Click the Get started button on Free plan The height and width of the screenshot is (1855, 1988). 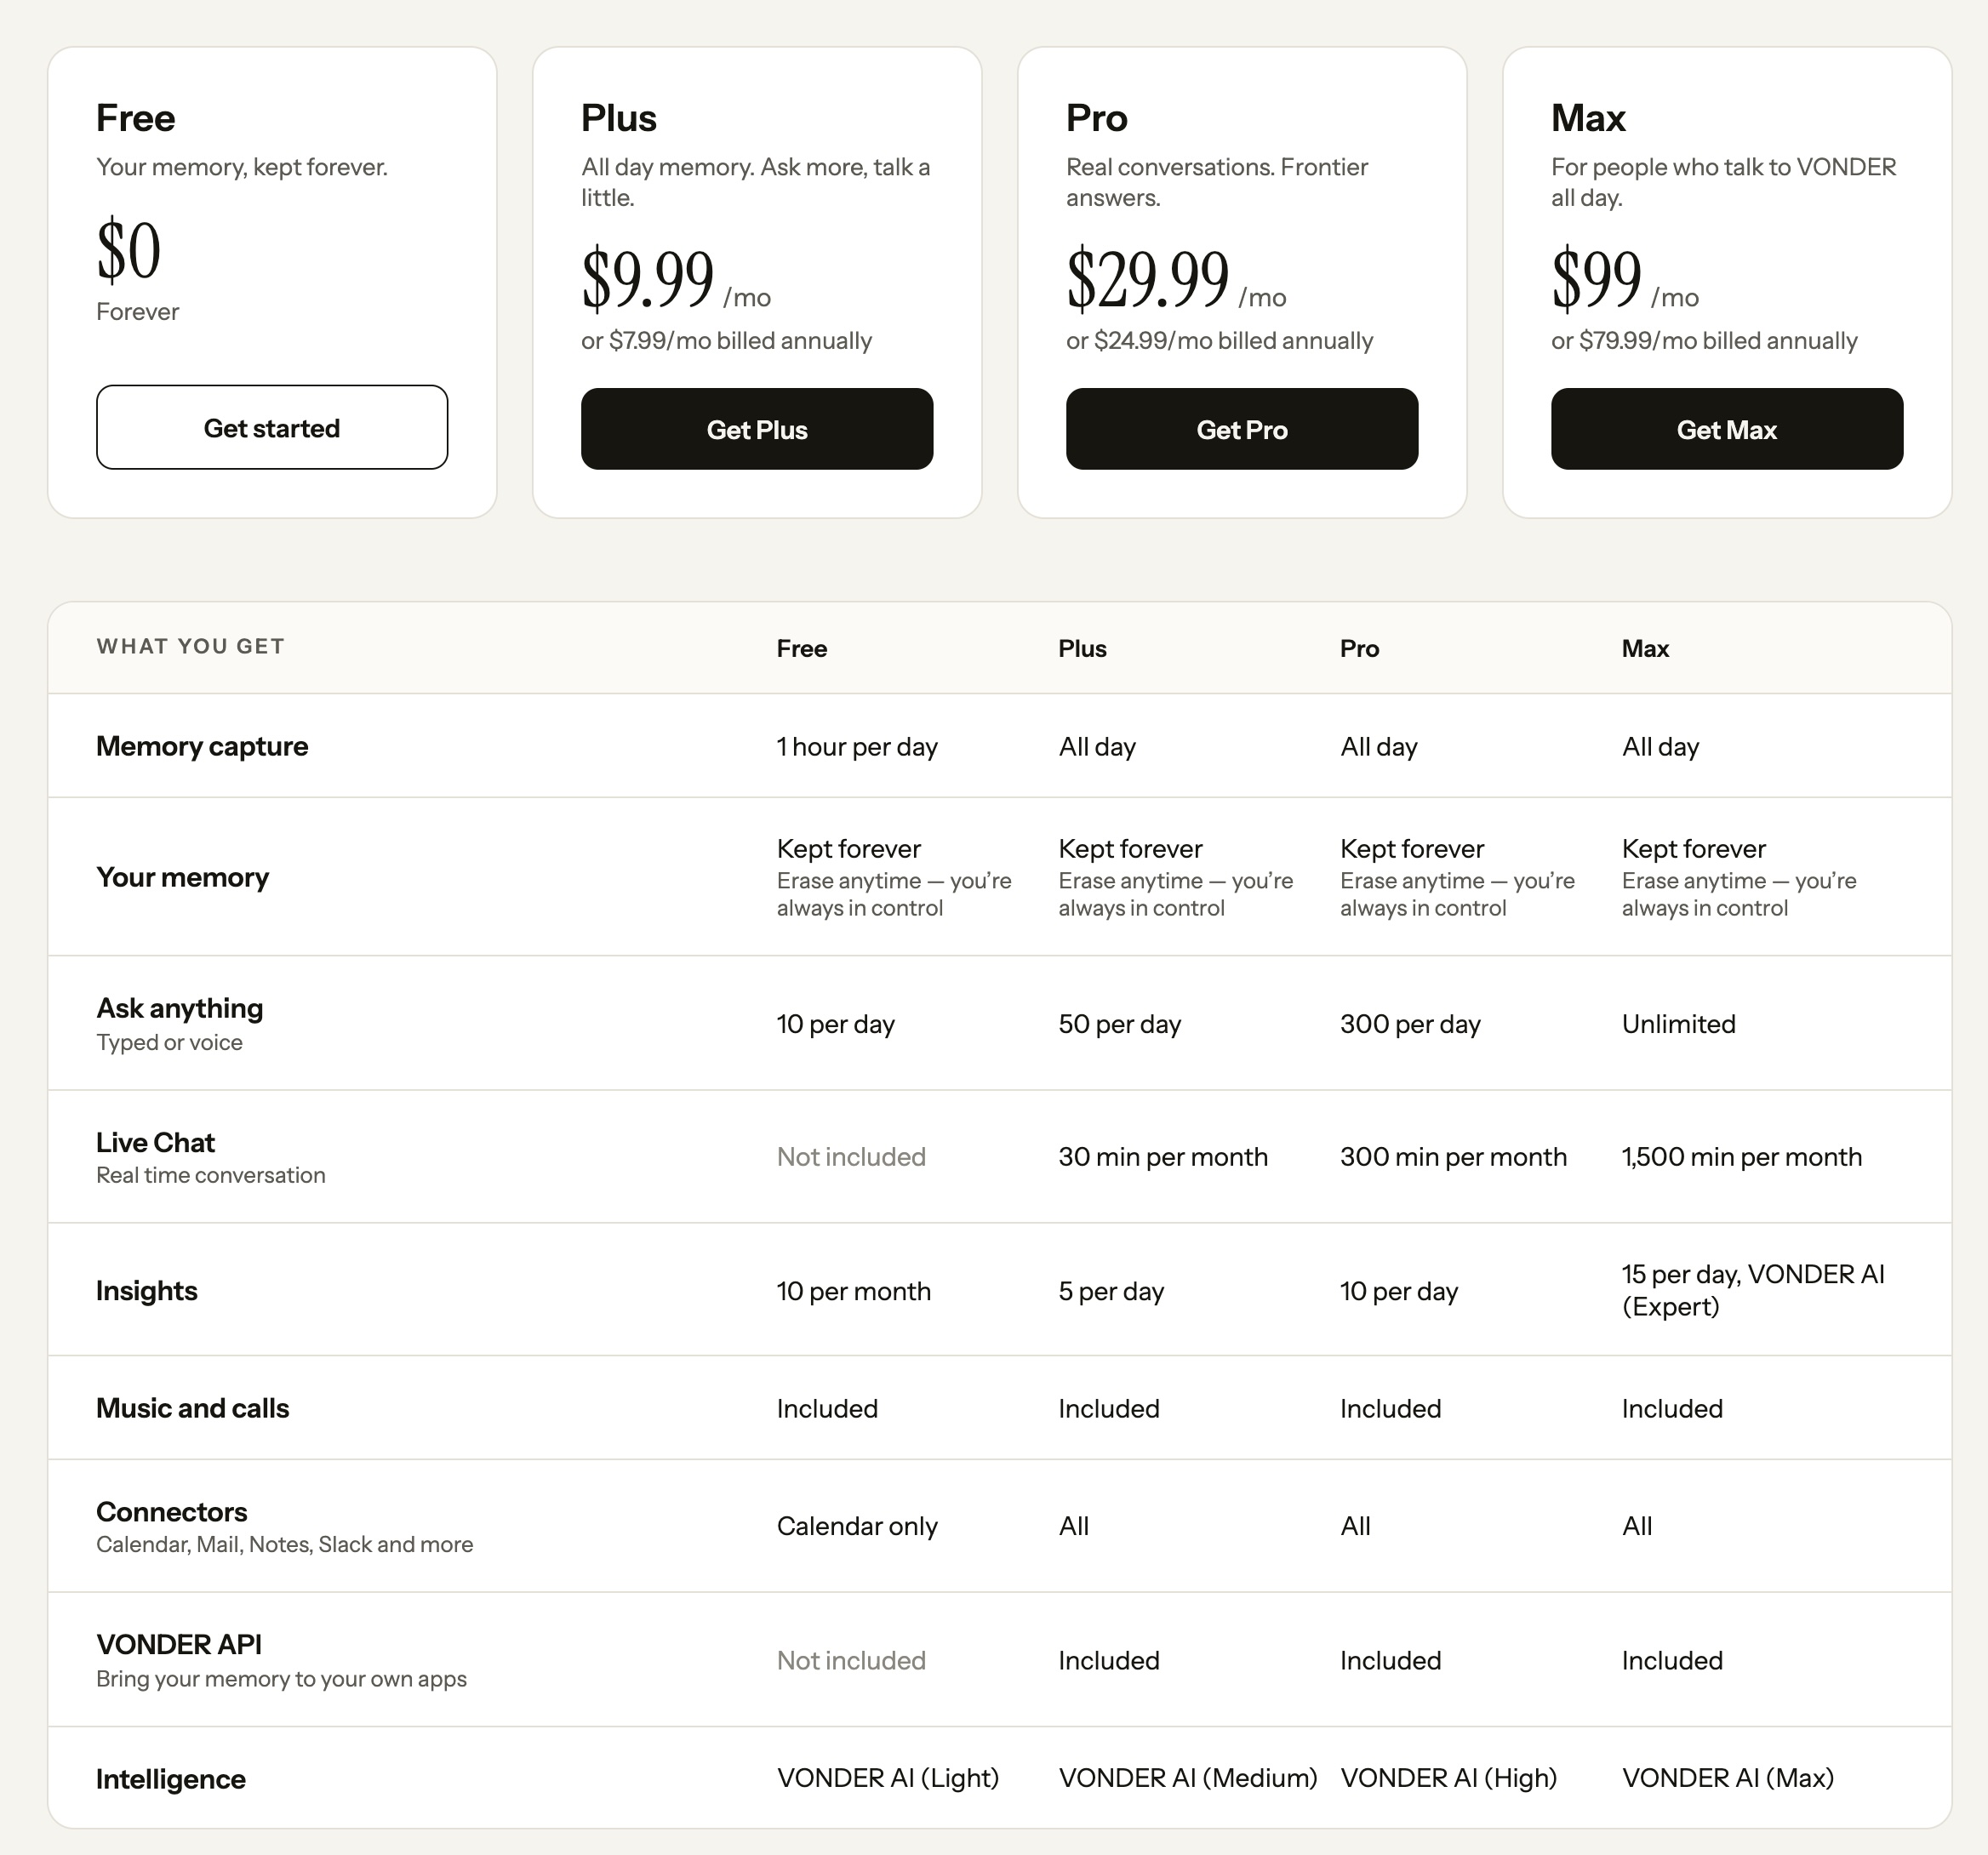tap(272, 428)
